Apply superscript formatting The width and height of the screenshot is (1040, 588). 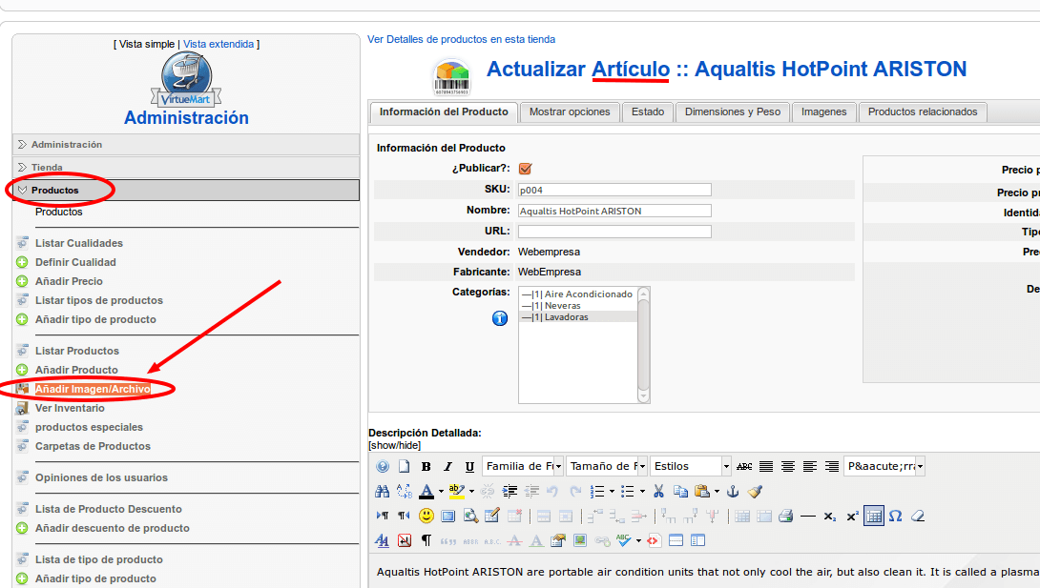[x=852, y=516]
